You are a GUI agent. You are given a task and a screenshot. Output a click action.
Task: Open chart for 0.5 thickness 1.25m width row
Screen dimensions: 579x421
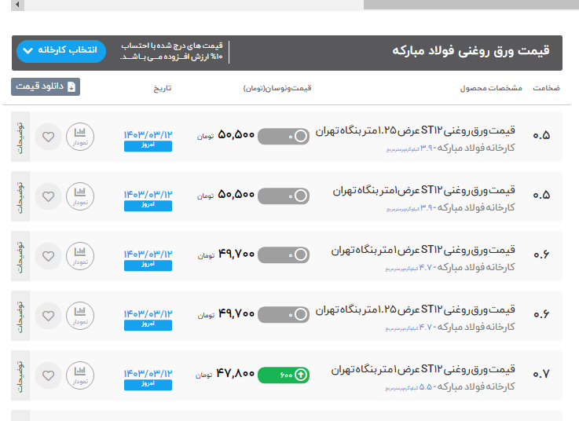point(79,136)
